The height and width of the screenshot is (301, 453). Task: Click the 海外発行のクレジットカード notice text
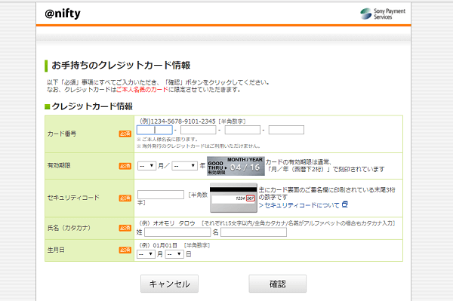[x=198, y=146]
